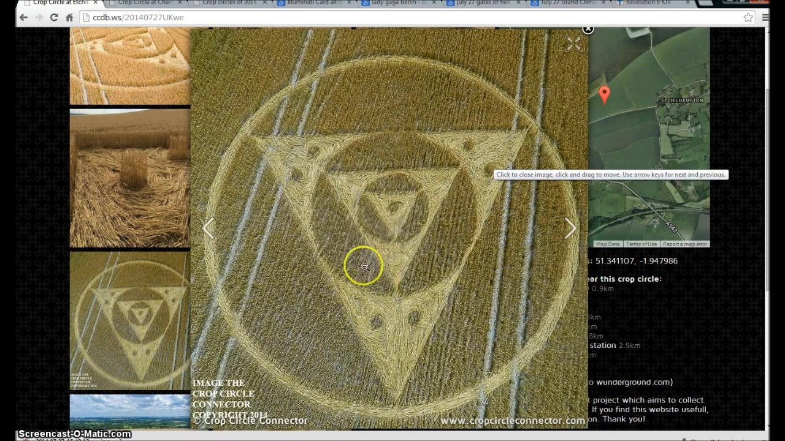Image resolution: width=785 pixels, height=441 pixels.
Task: Close the Crop circles of 2014 tab
Action: click(x=264, y=2)
